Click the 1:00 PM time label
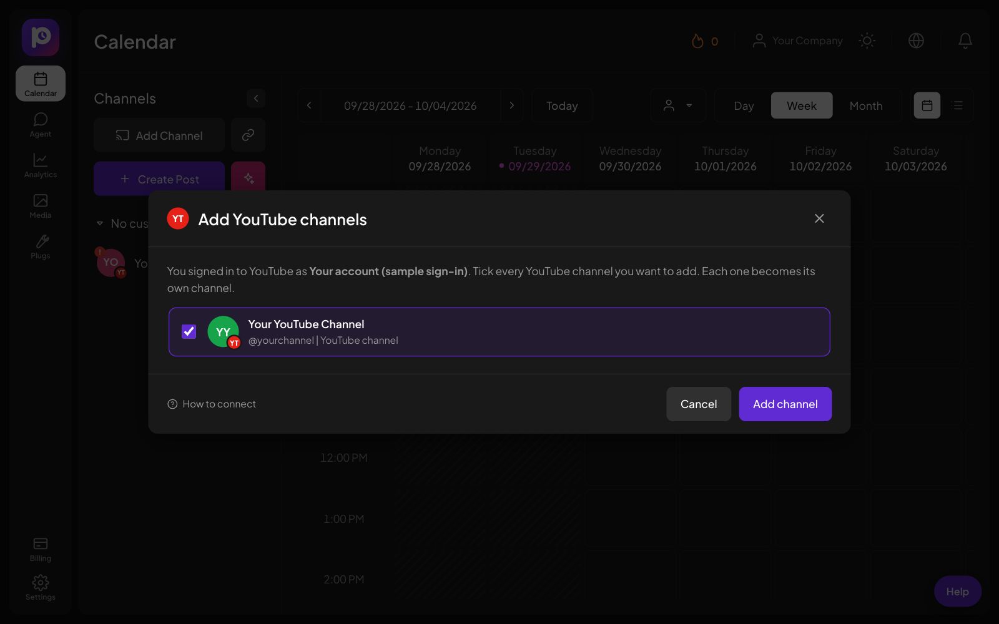 (343, 519)
